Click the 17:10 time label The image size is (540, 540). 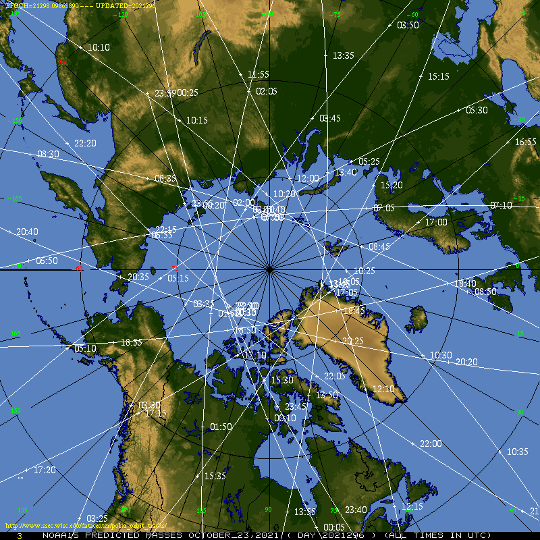[255, 355]
